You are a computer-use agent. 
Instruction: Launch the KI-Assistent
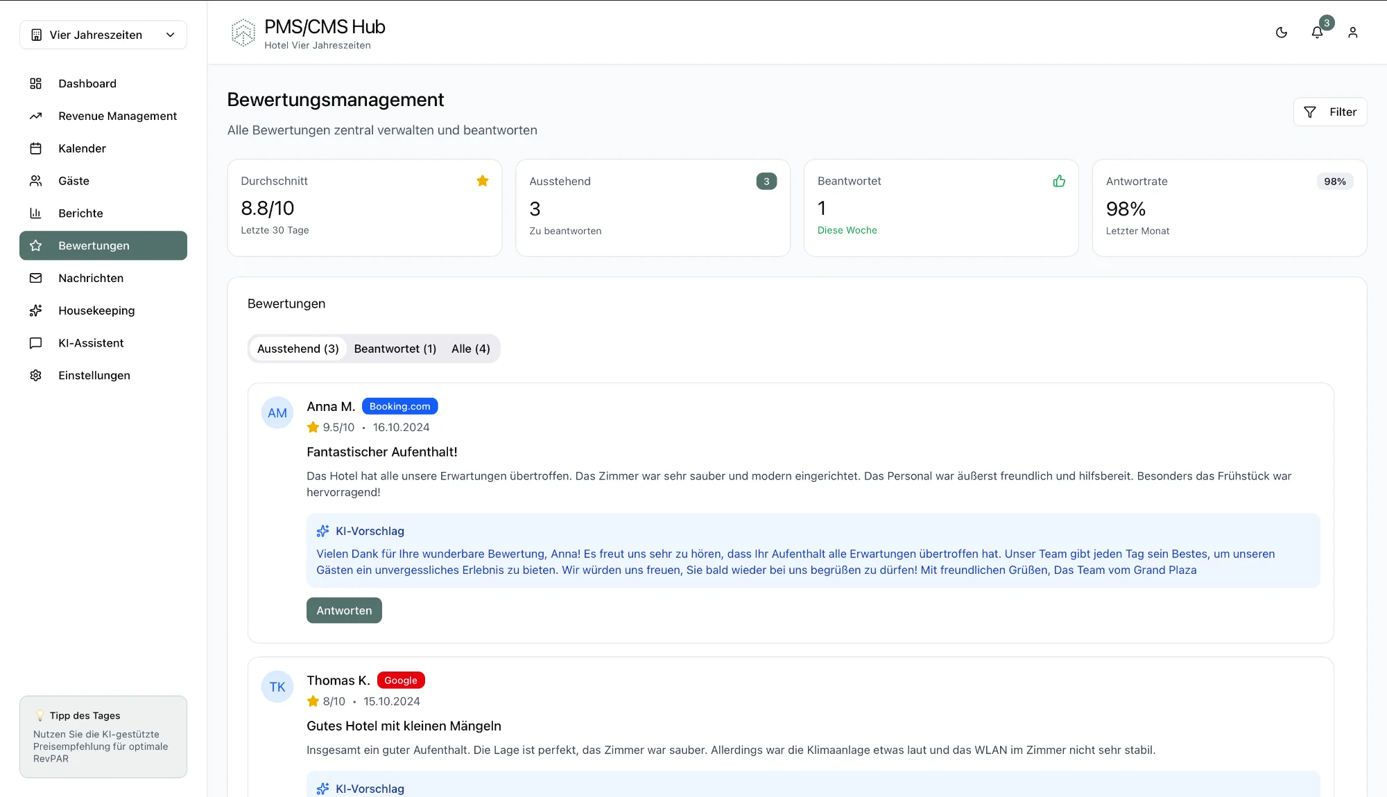(91, 343)
